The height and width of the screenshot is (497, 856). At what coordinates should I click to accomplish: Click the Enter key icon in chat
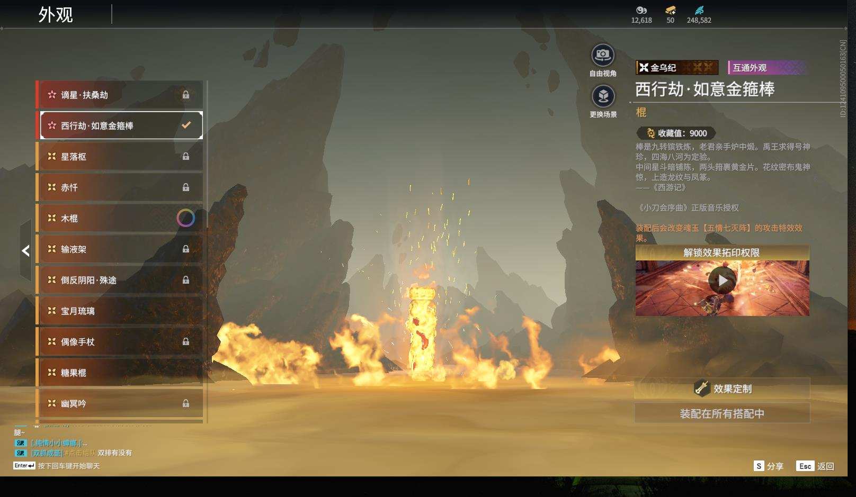24,466
